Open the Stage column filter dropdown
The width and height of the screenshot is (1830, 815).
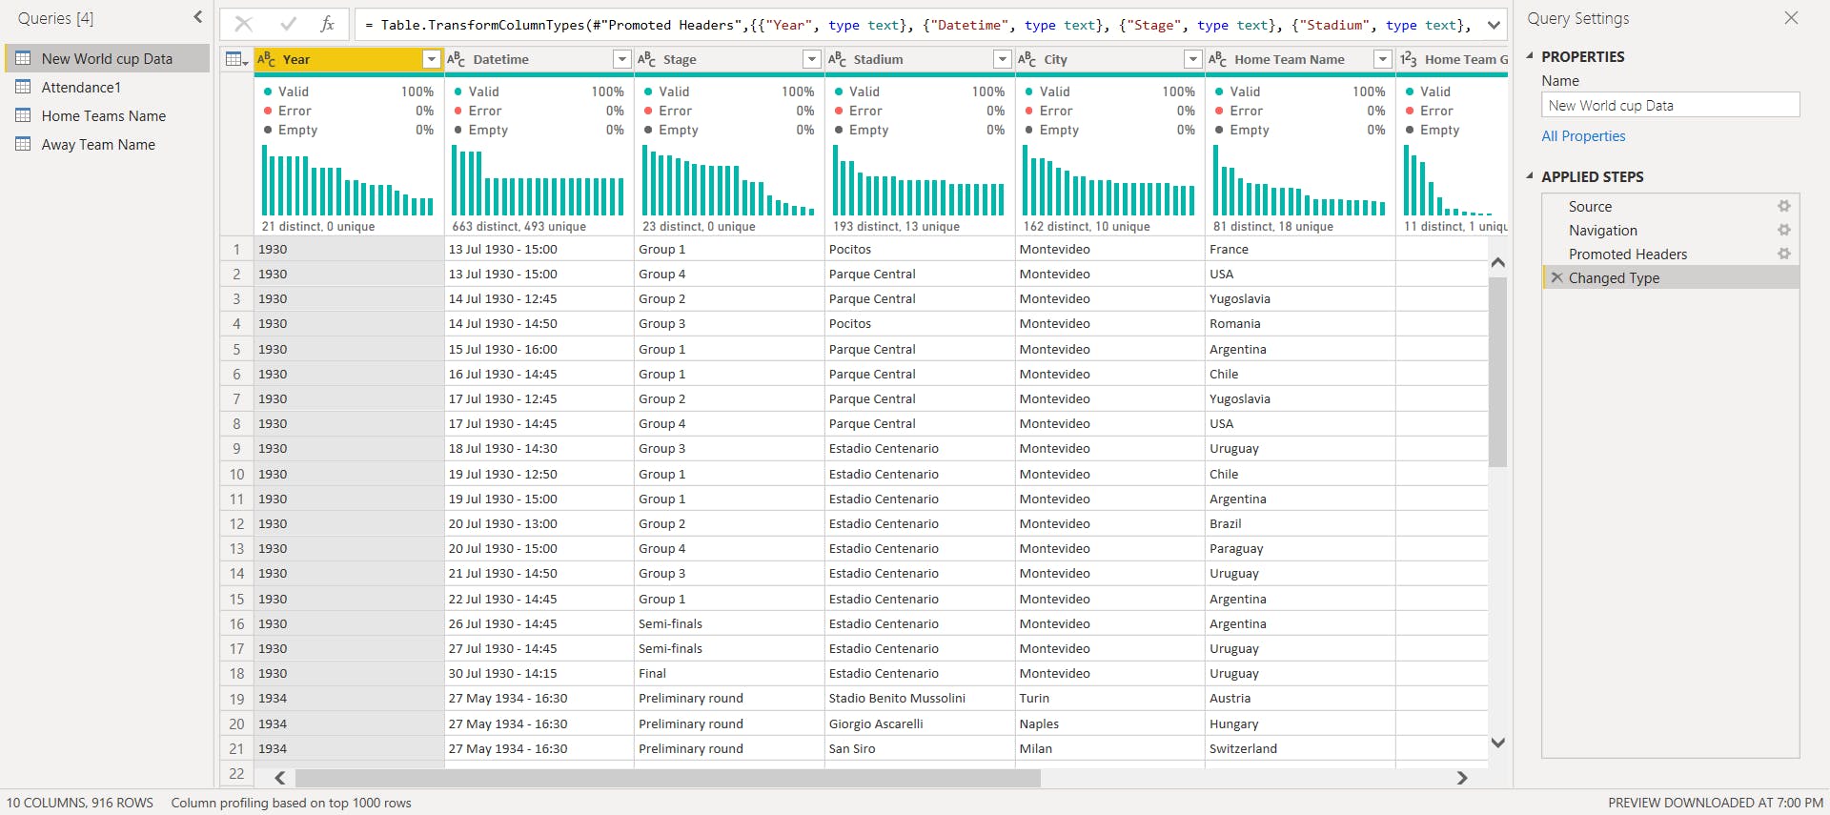click(812, 59)
